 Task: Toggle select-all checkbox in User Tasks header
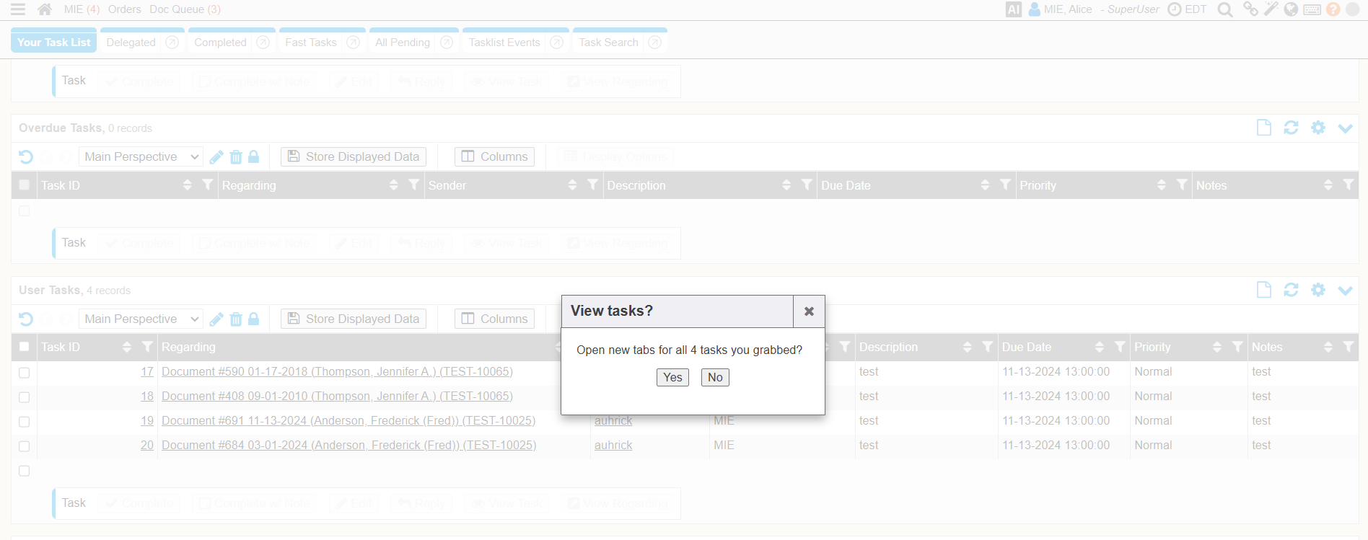point(25,347)
